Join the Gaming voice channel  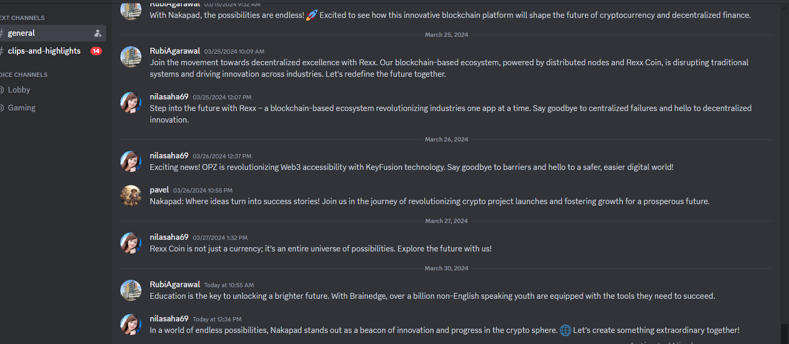pyautogui.click(x=52, y=108)
